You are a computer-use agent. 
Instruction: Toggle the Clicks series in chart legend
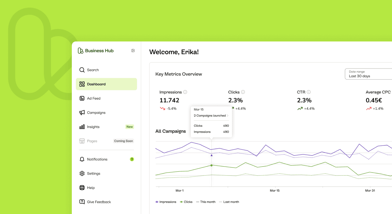[186, 202]
